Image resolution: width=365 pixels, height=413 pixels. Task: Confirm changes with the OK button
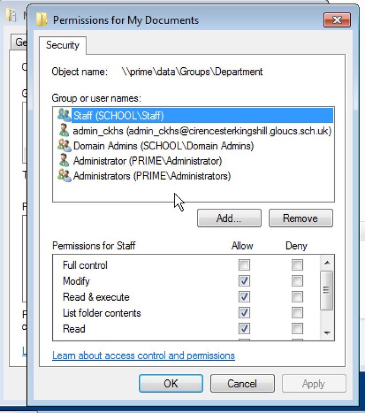[x=171, y=383]
